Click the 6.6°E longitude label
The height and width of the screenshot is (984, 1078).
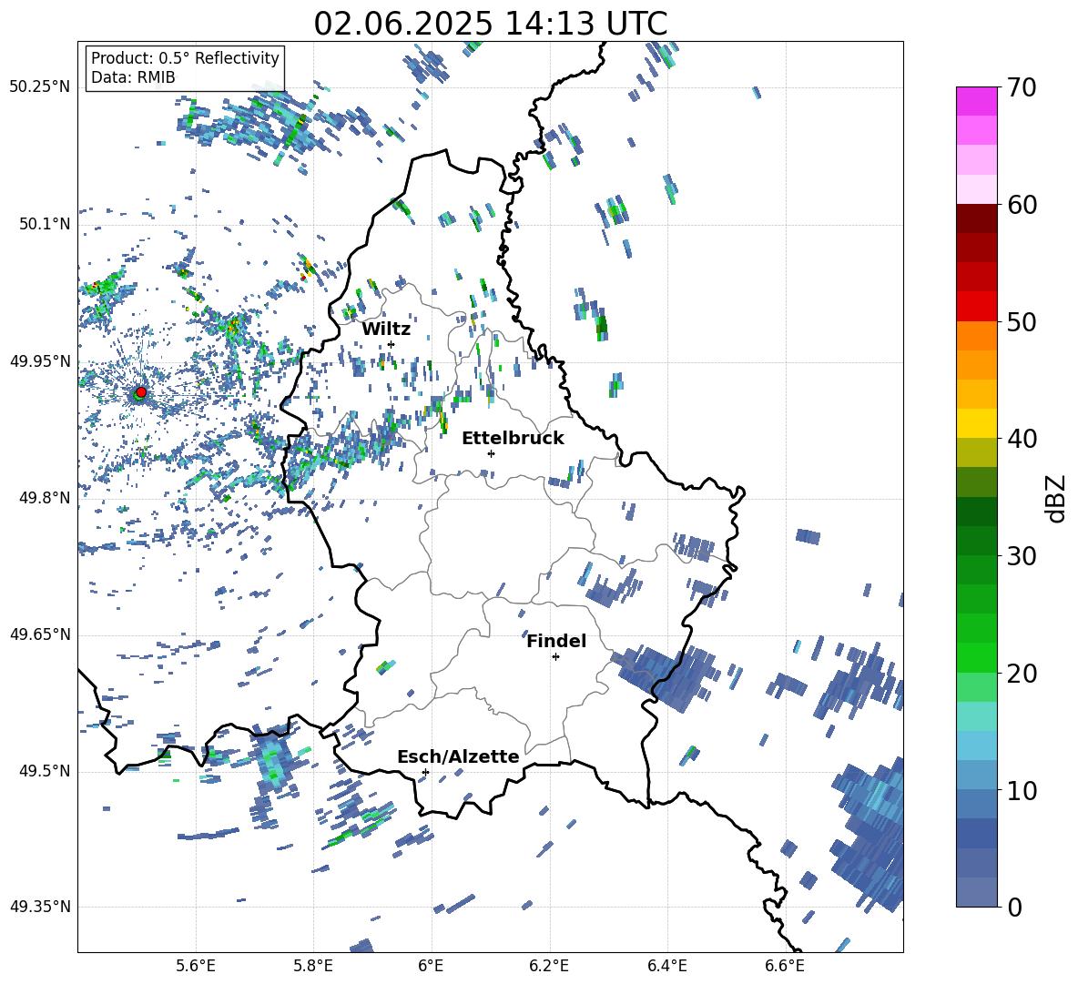(x=785, y=966)
